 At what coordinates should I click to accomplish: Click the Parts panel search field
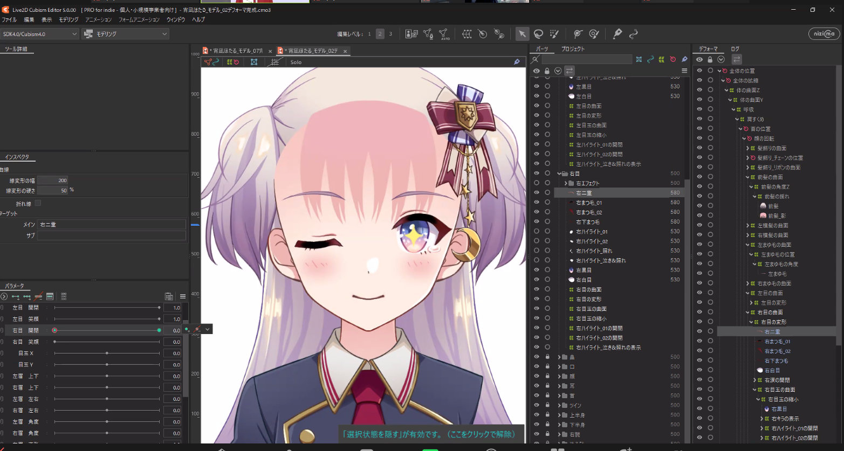point(587,59)
